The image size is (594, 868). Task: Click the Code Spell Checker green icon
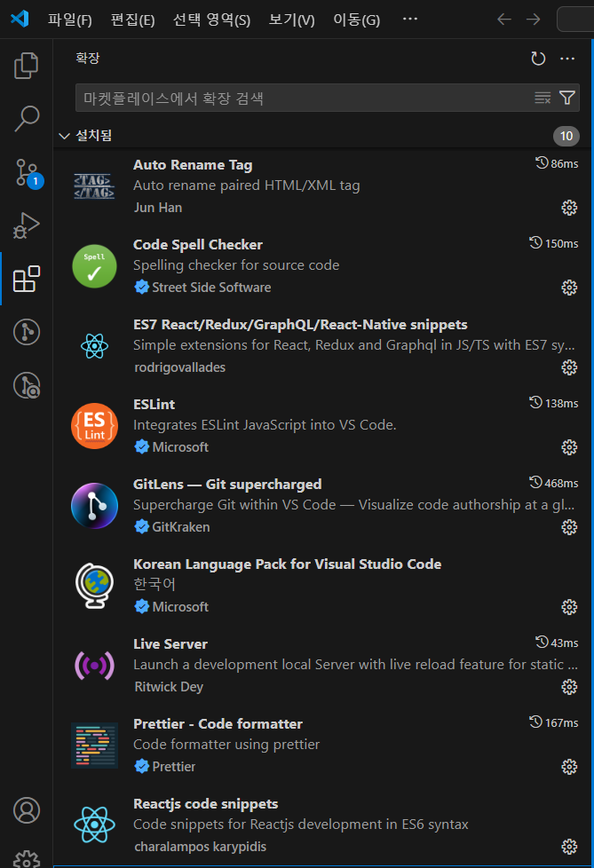[x=94, y=266]
